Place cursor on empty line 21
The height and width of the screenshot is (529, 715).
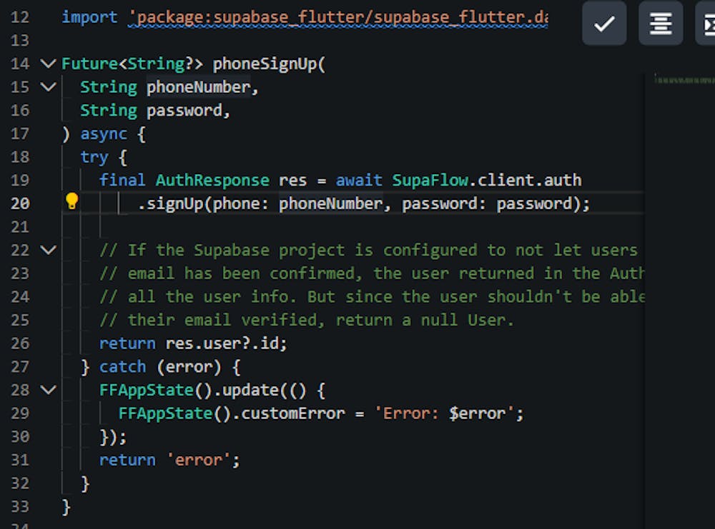tap(286, 227)
